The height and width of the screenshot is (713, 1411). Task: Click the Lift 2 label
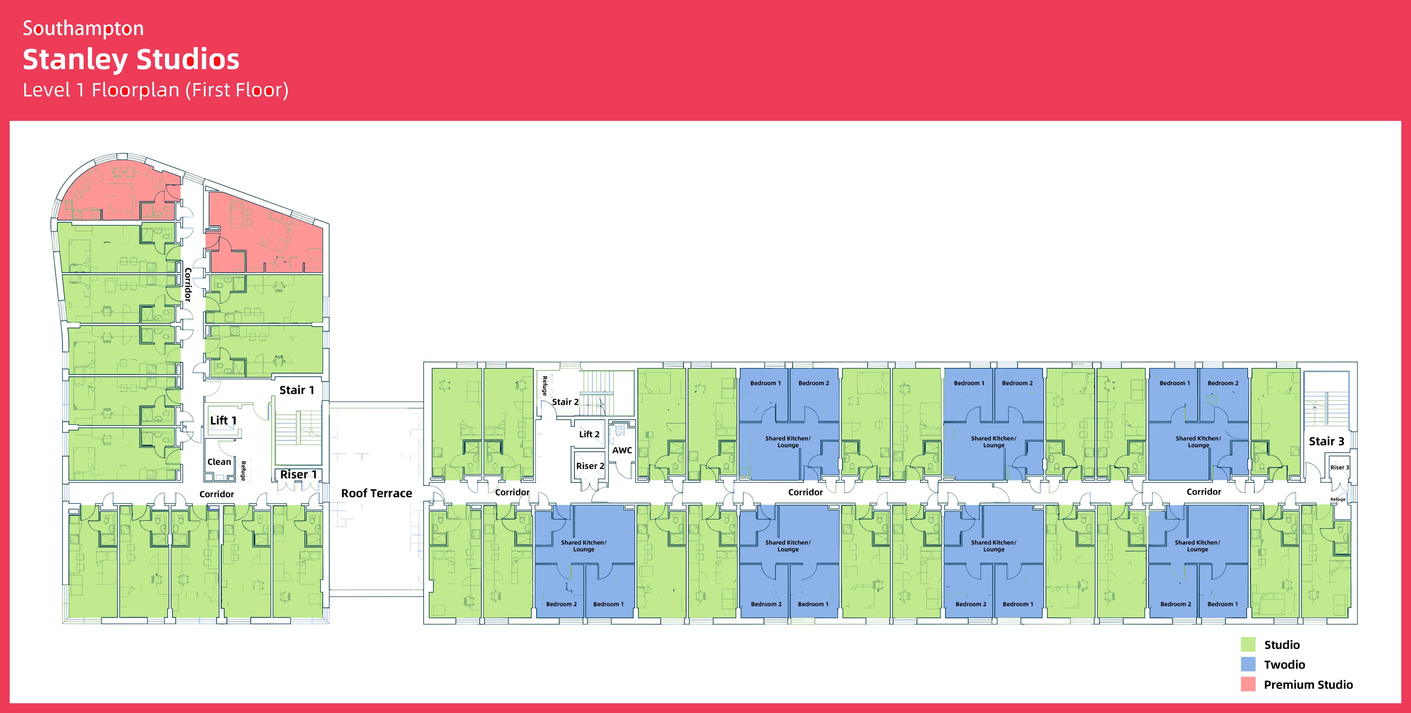tap(589, 434)
